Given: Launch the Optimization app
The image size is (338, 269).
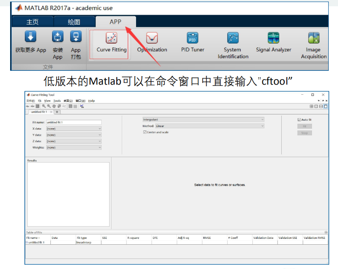Looking at the screenshot, I should click(152, 42).
